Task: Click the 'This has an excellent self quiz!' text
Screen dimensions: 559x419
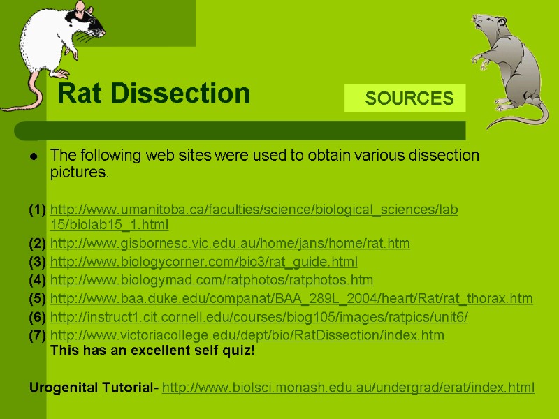Action: tap(153, 350)
